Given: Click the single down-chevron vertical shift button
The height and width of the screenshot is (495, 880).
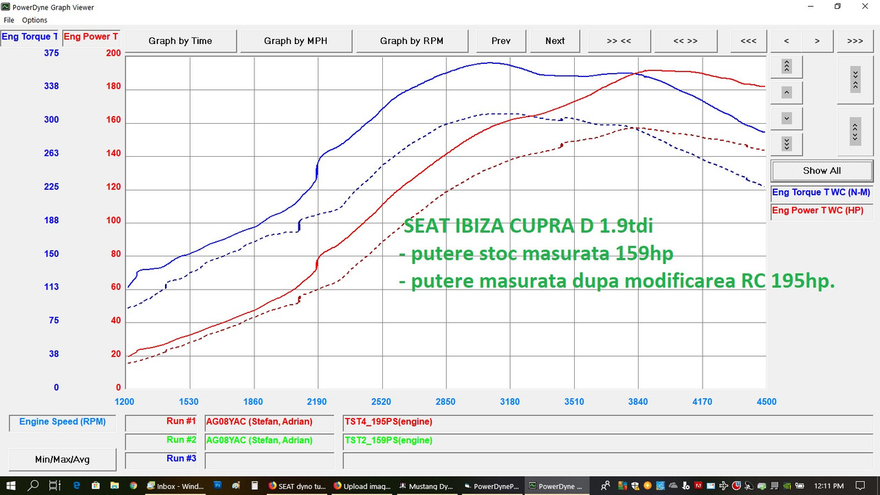Looking at the screenshot, I should tap(787, 118).
